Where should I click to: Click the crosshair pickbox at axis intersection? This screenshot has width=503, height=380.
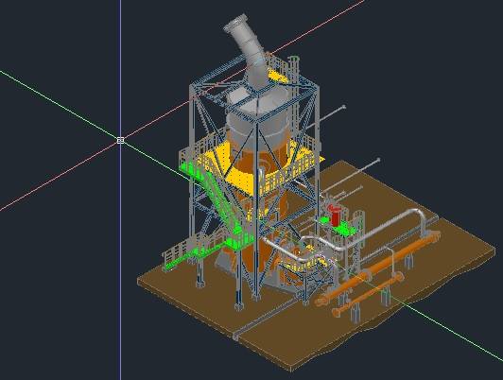(x=120, y=140)
